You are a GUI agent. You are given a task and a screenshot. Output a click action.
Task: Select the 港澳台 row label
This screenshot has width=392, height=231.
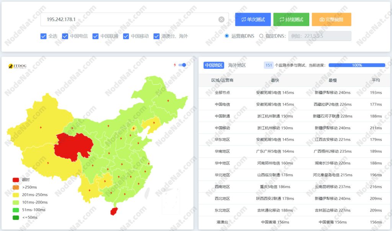[222, 222]
